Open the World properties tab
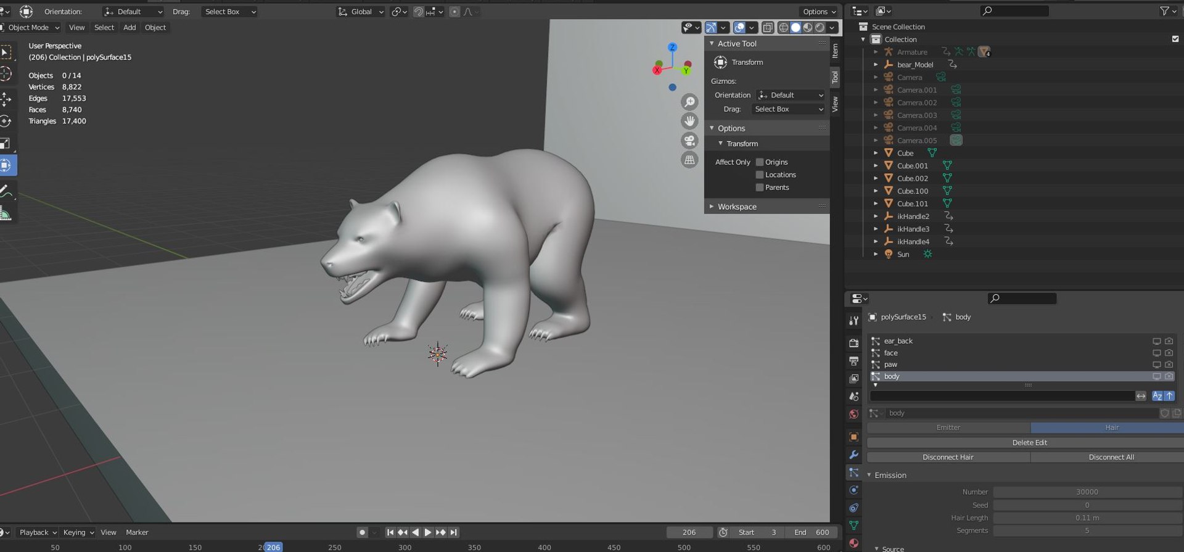1184x552 pixels. [x=853, y=414]
